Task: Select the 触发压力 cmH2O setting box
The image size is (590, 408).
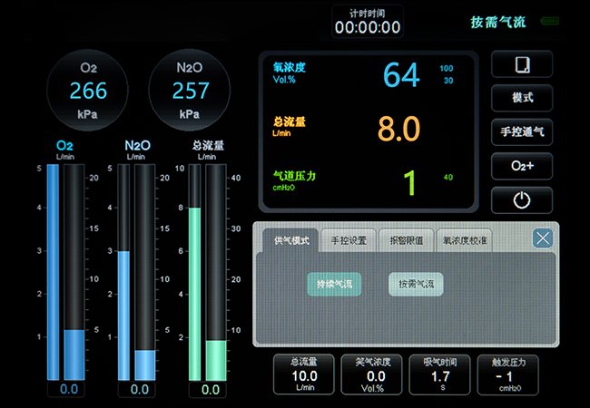Action: point(509,374)
